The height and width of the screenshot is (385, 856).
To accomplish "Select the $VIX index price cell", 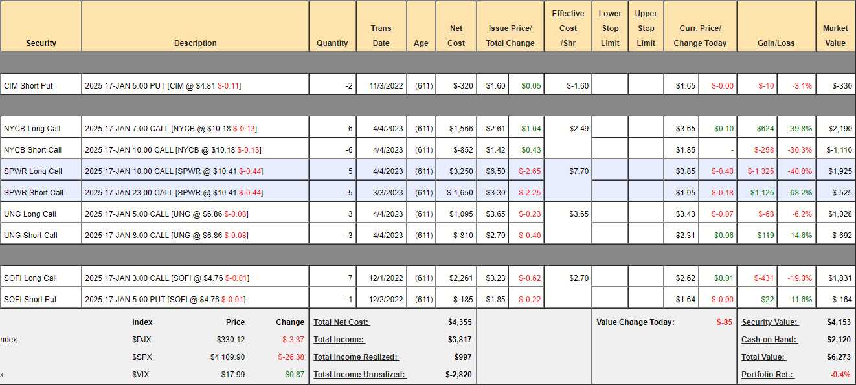I will click(x=232, y=375).
